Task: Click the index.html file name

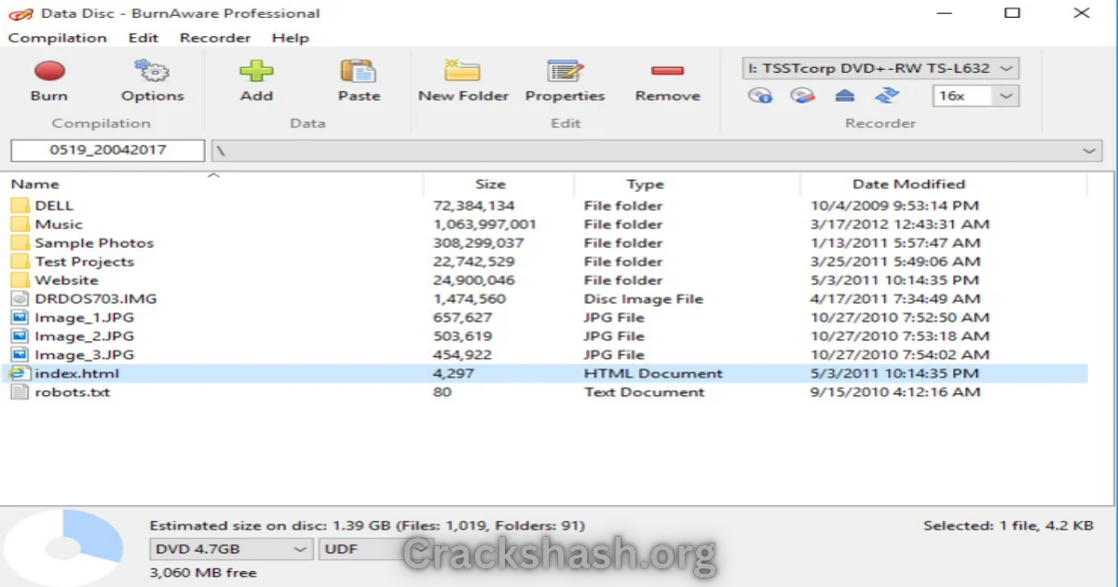Action: [x=77, y=374]
